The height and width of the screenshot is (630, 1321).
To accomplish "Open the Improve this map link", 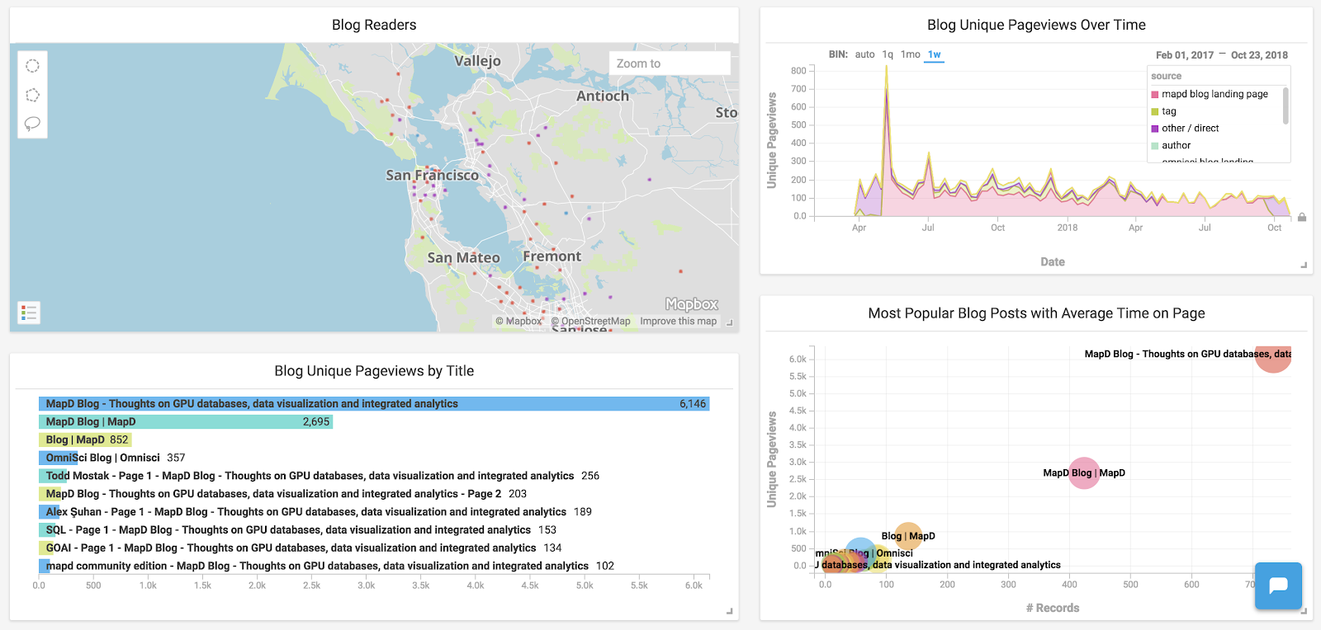I will click(x=678, y=322).
